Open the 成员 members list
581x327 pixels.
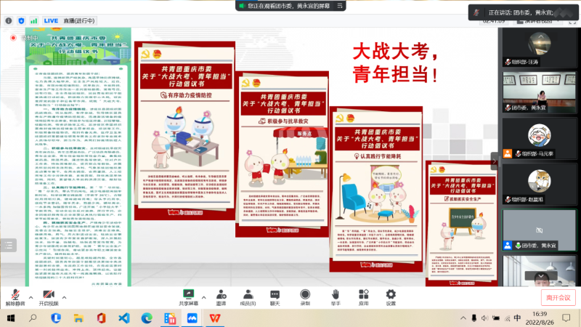click(x=248, y=298)
